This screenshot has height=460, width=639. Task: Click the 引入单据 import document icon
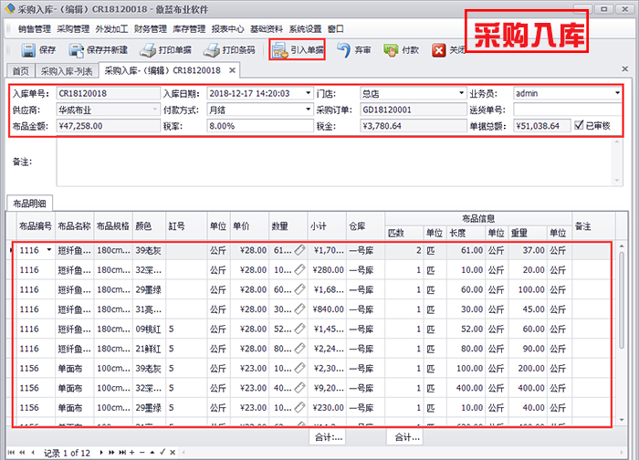(x=279, y=50)
